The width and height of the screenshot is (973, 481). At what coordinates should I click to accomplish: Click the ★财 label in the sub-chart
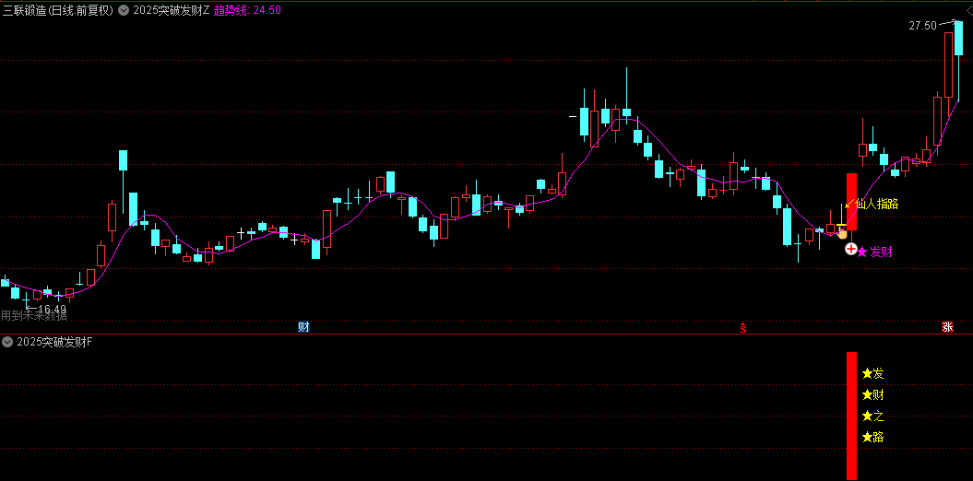click(x=872, y=394)
